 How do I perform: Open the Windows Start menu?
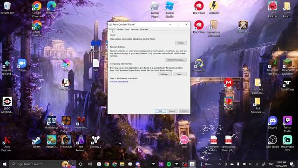coord(5,164)
